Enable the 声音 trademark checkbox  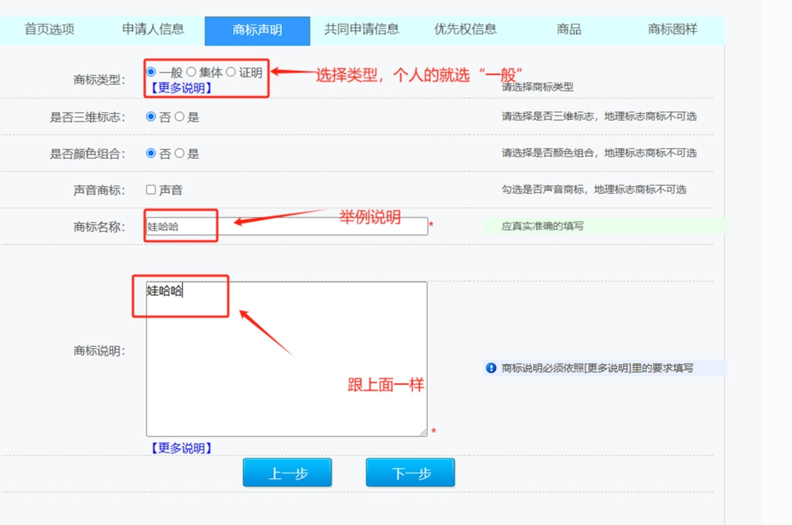point(151,190)
